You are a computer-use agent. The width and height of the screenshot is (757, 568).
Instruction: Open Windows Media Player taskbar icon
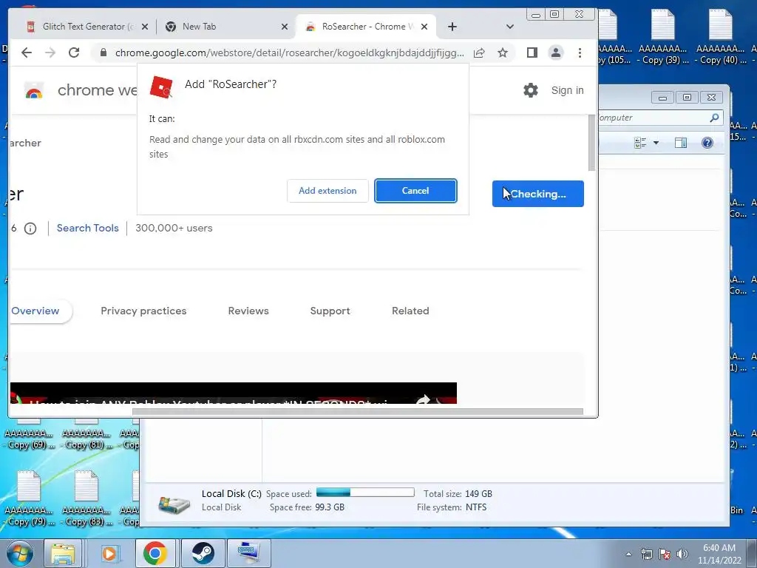pos(109,553)
